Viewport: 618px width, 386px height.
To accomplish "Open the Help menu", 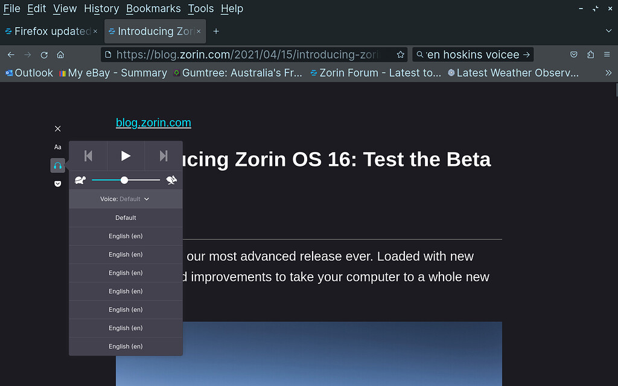I will (232, 8).
